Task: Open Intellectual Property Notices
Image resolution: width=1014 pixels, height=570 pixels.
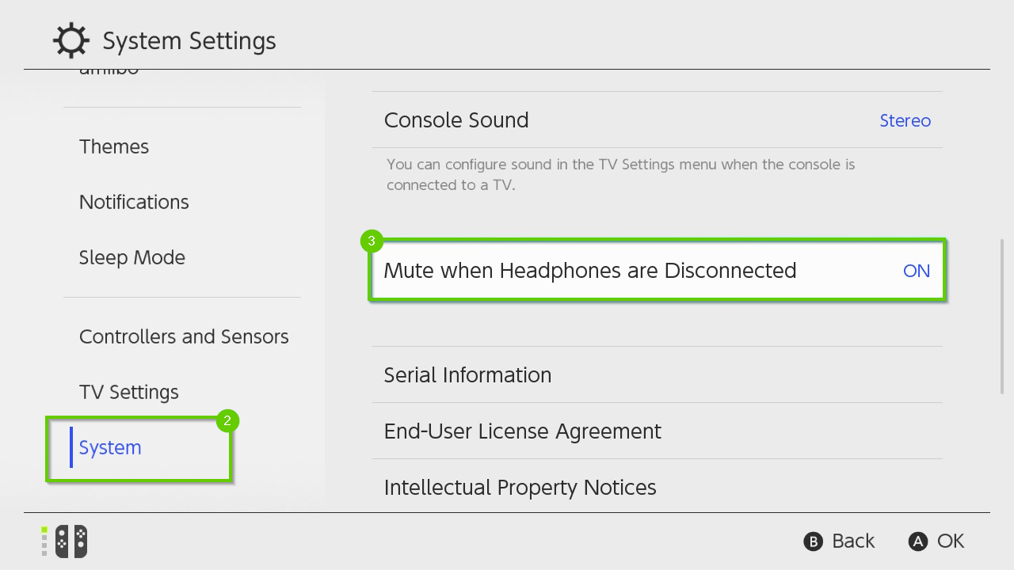Action: click(x=656, y=487)
